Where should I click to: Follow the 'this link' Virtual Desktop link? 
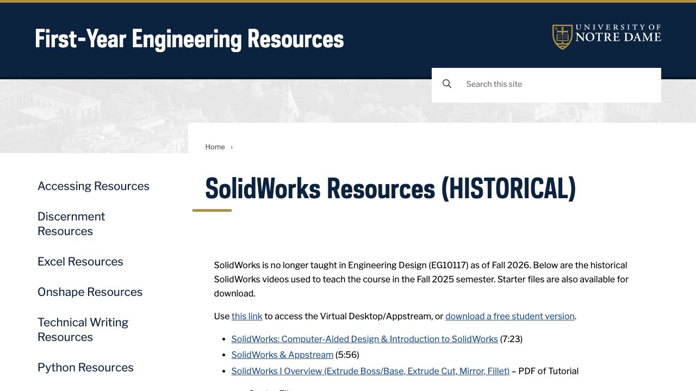point(247,316)
